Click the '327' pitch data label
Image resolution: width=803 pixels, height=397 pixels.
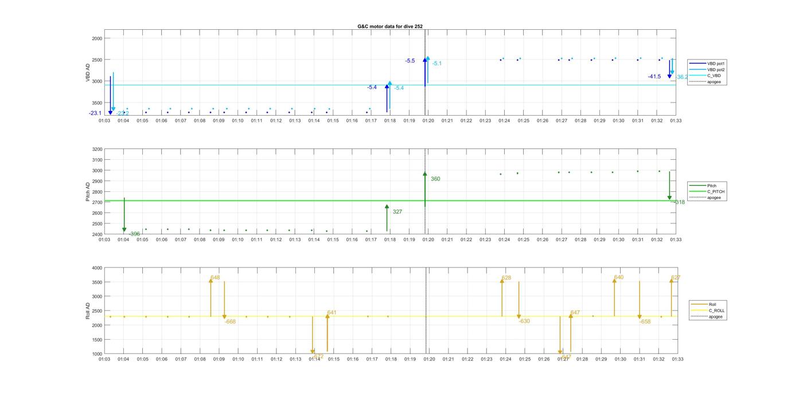[x=397, y=212]
